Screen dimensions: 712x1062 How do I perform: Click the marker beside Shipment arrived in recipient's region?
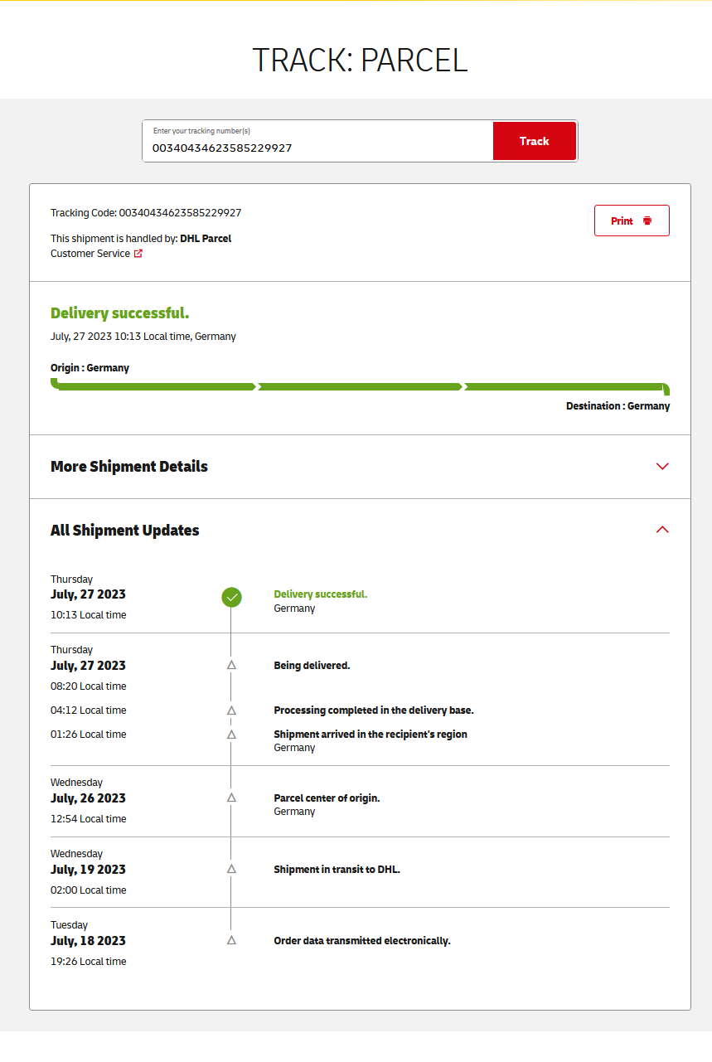(231, 735)
